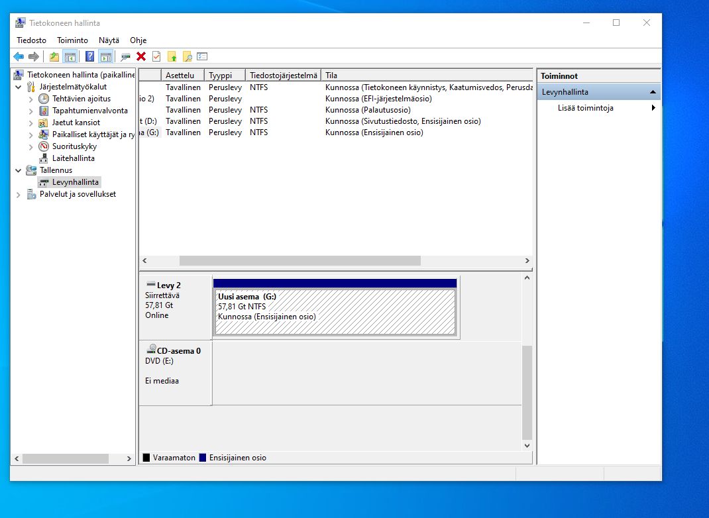Click the Properties checkmark document icon
The image size is (709, 518).
[156, 57]
